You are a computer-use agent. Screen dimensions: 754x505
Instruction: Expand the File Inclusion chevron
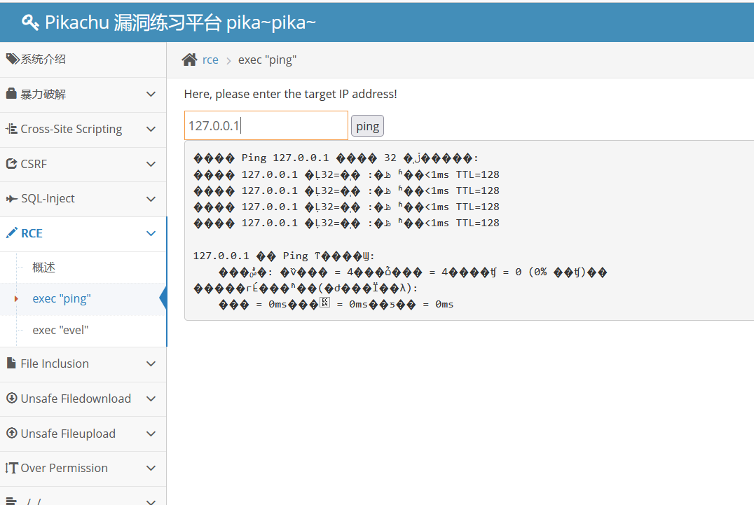pos(151,364)
